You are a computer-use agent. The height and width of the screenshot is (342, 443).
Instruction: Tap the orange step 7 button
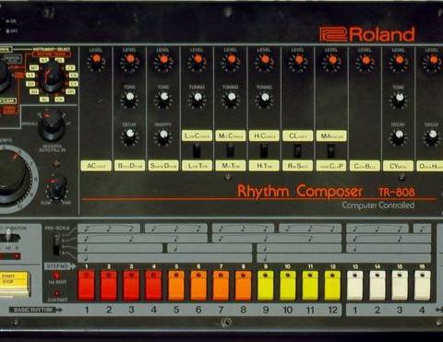click(221, 285)
